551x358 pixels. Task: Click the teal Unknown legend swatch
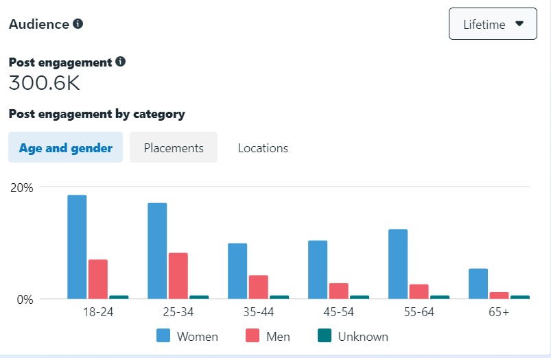pyautogui.click(x=325, y=336)
